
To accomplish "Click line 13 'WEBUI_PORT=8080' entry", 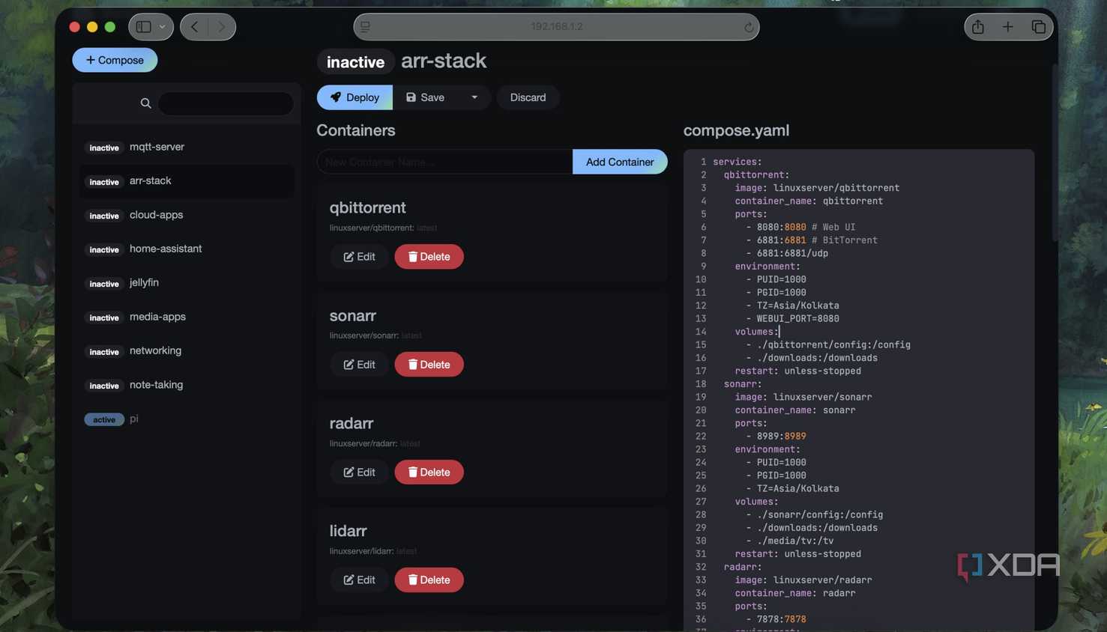I will point(797,319).
